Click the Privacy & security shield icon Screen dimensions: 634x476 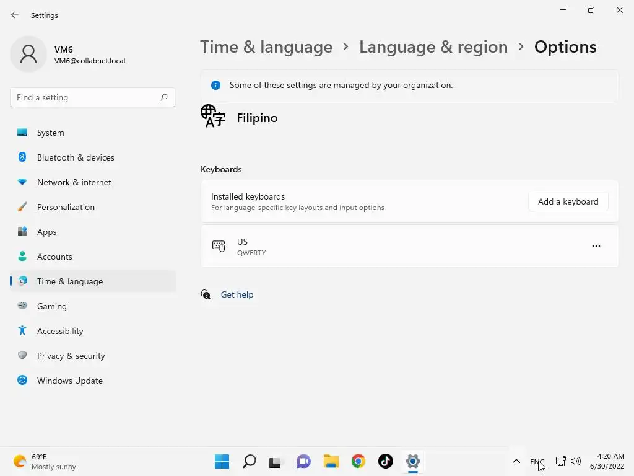coord(22,356)
